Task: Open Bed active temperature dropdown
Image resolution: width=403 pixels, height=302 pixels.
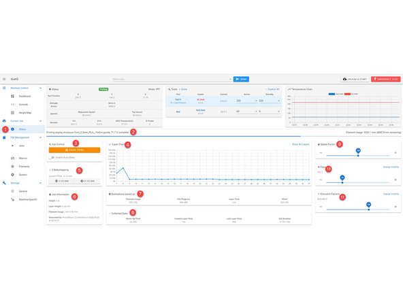Action: (x=256, y=112)
